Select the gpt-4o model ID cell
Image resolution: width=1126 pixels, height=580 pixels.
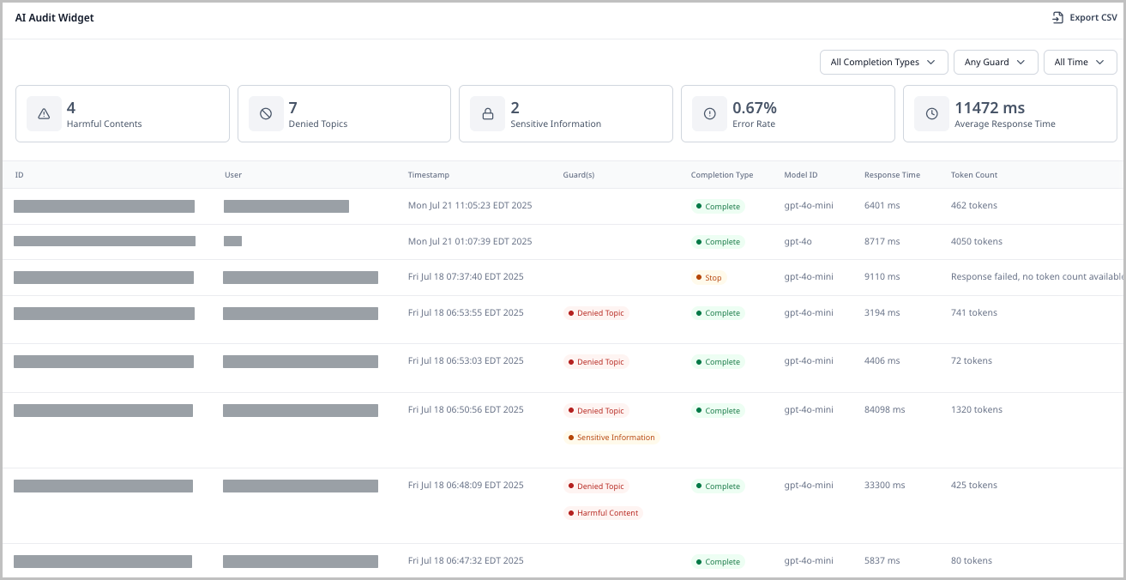pyautogui.click(x=798, y=242)
